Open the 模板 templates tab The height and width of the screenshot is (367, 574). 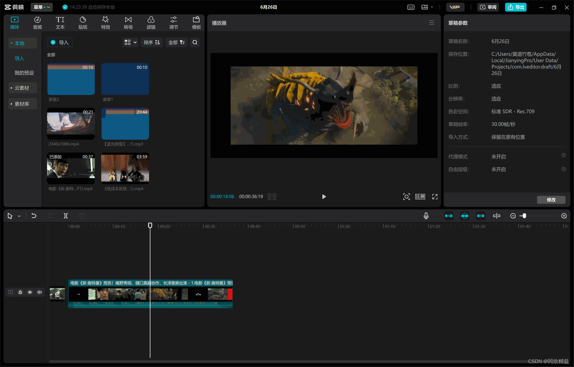coord(196,23)
